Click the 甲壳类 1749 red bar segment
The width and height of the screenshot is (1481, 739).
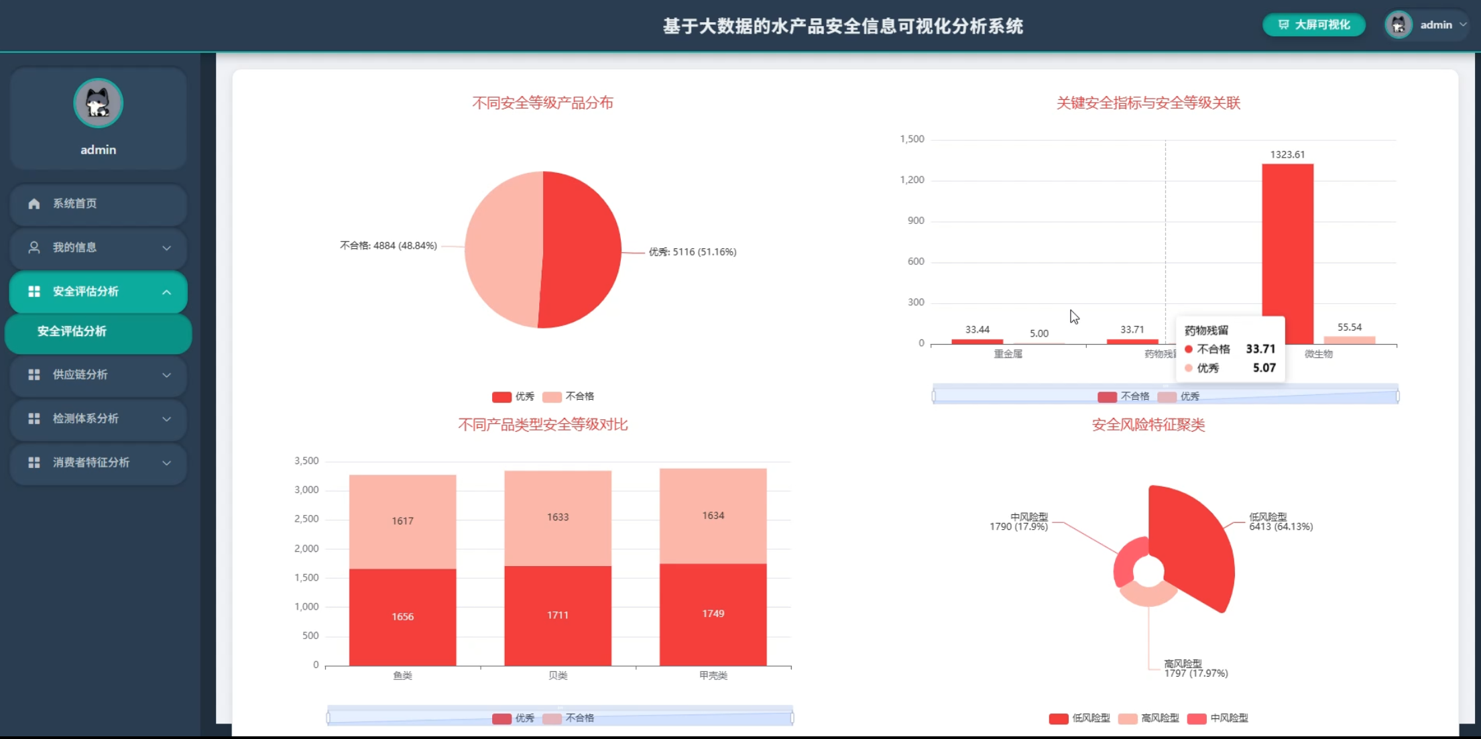point(713,614)
